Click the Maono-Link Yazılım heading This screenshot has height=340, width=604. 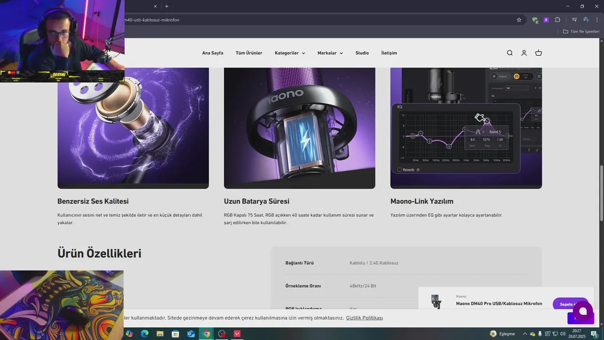(x=422, y=201)
